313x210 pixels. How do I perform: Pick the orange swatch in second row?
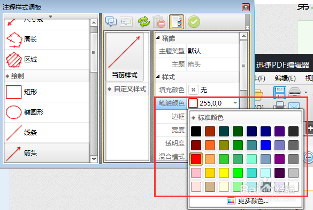[210, 145]
